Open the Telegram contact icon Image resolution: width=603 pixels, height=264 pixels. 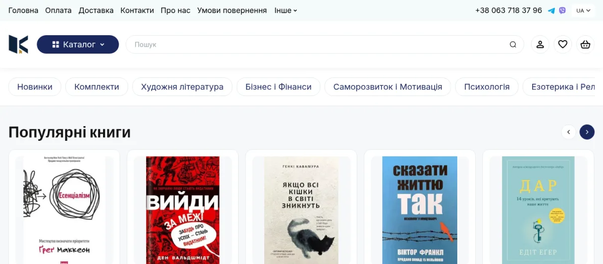pos(551,11)
